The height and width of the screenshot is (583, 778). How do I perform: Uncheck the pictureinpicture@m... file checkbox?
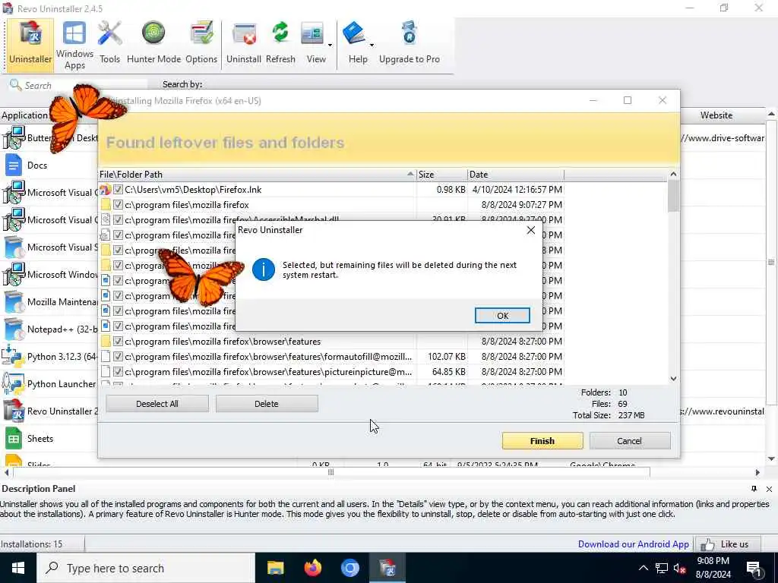click(118, 371)
